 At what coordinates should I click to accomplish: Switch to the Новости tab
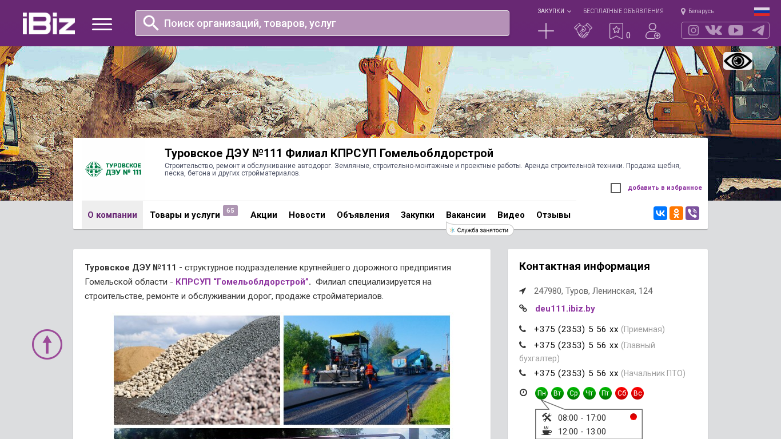[307, 215]
